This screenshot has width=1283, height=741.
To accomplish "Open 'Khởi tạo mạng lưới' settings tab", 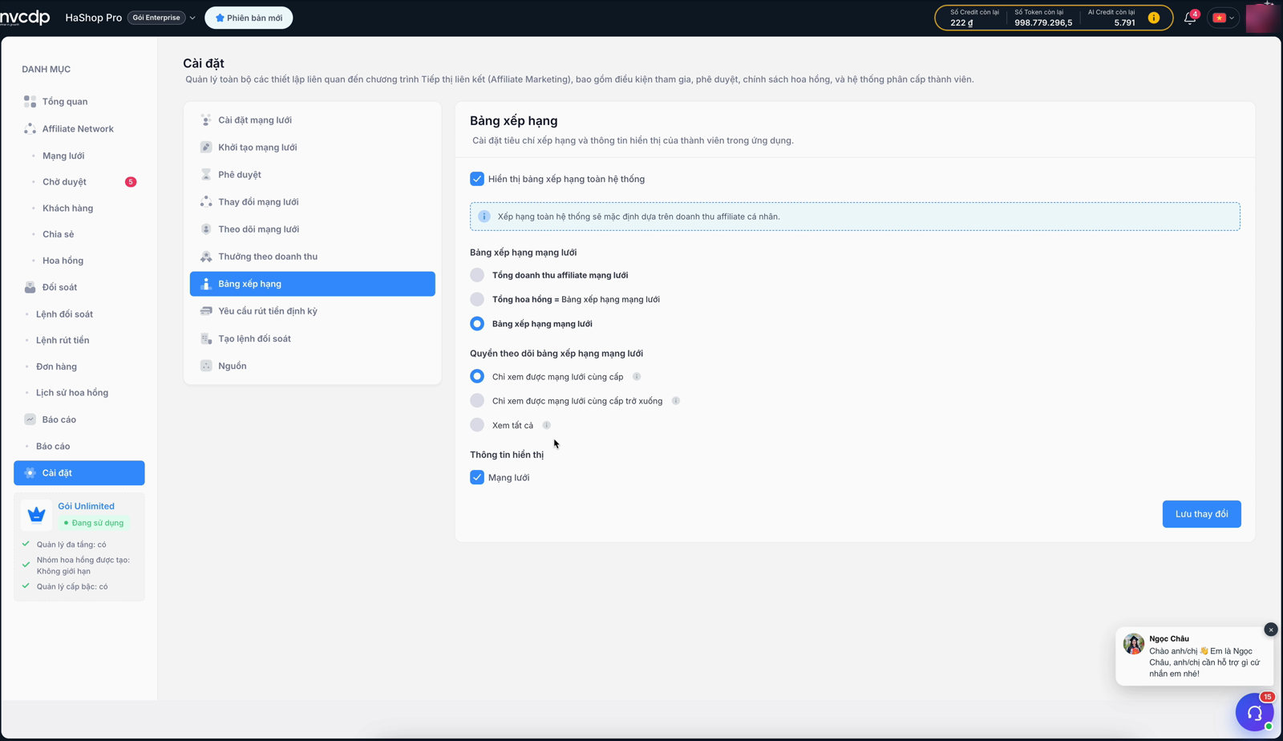I will click(313, 148).
